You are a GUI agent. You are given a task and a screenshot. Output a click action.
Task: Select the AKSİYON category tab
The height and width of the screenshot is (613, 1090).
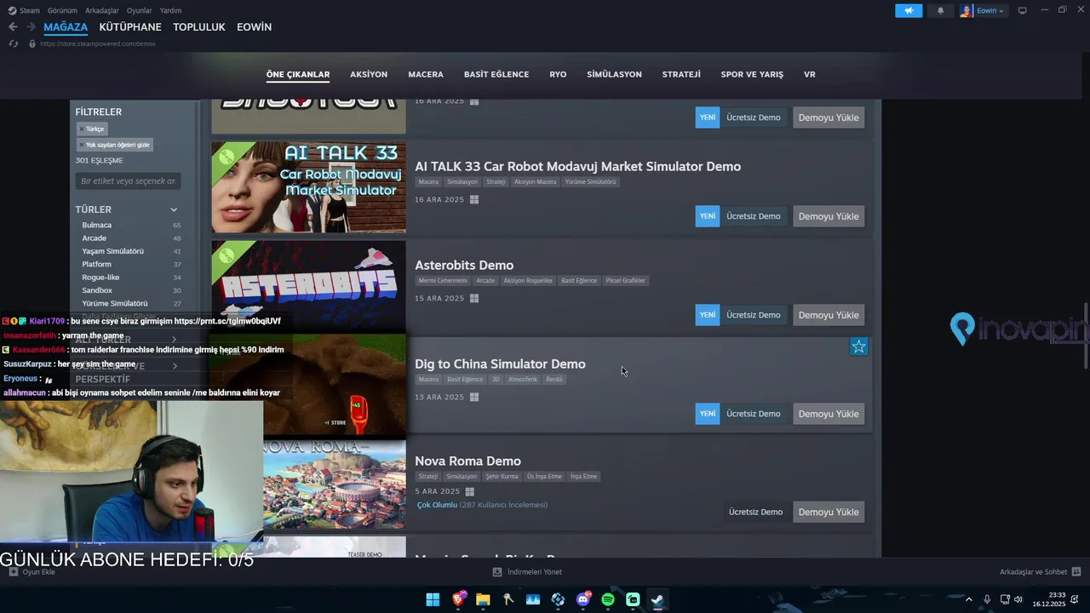coord(369,74)
